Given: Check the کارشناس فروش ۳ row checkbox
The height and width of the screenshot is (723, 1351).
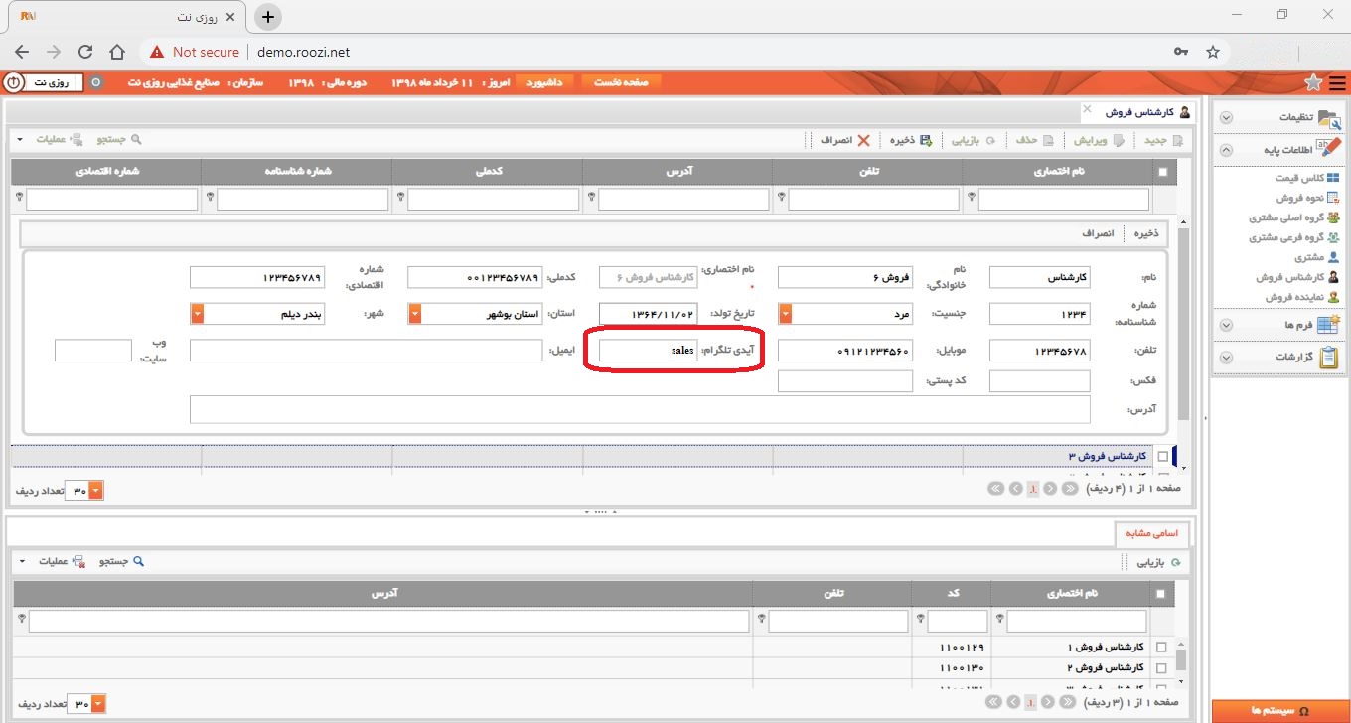Looking at the screenshot, I should click(x=1163, y=456).
